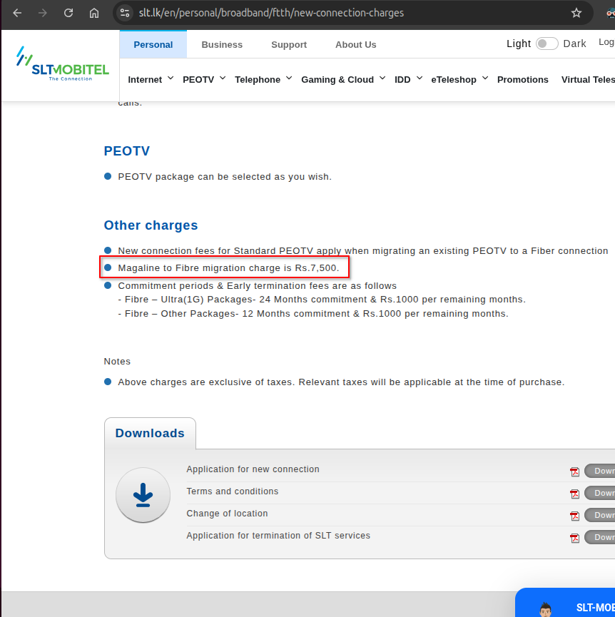
Task: Open the SLT-Mobitel chat assistant widget
Action: pyautogui.click(x=565, y=603)
